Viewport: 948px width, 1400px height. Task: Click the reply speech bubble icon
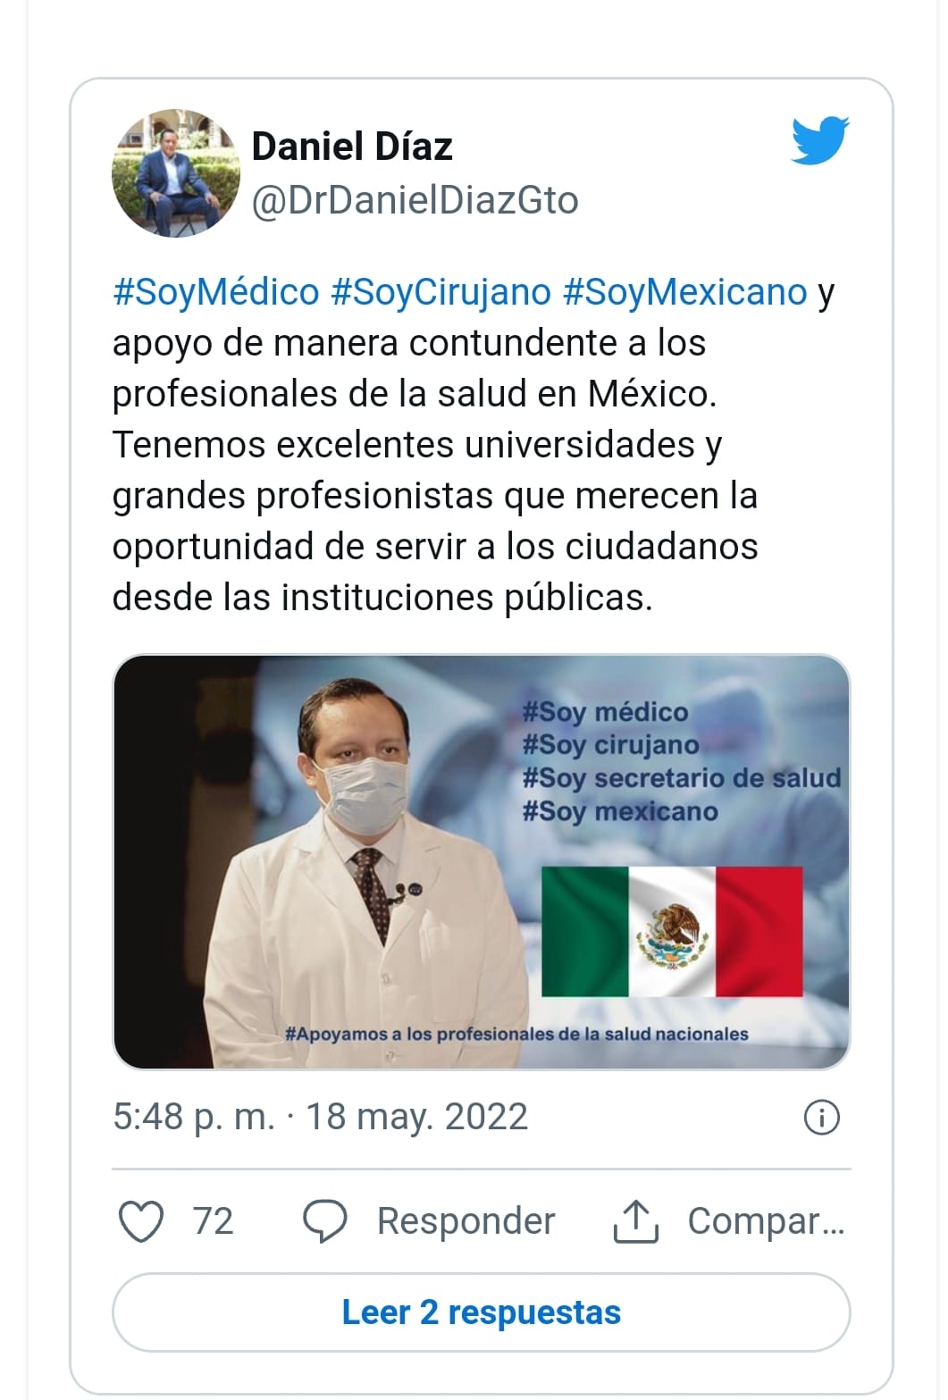(x=325, y=1222)
